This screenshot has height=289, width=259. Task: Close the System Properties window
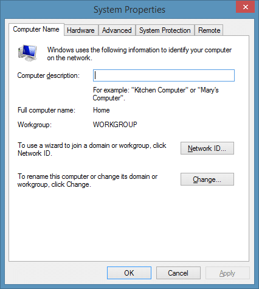[x=246, y=7]
